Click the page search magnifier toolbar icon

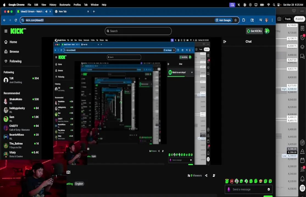(252, 20)
